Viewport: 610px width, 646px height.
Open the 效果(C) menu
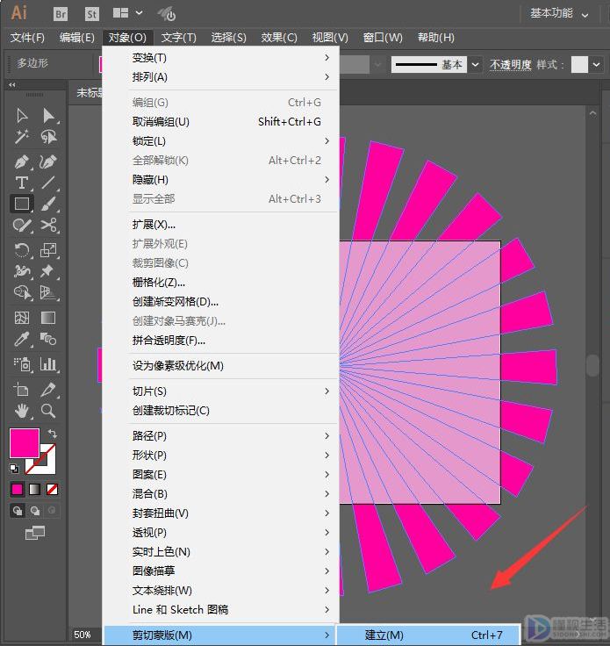pyautogui.click(x=279, y=38)
